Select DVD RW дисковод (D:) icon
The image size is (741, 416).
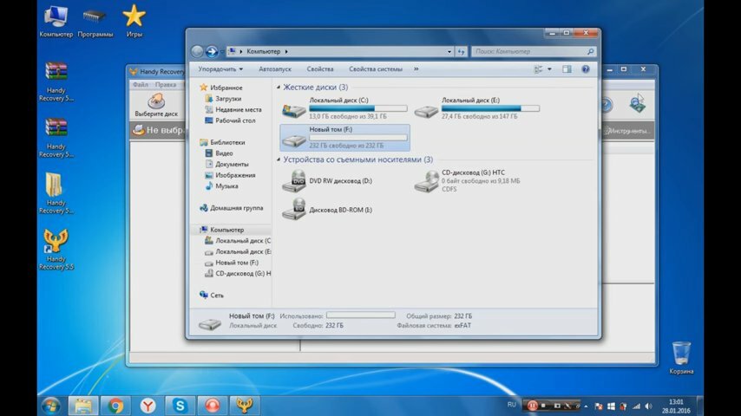tap(293, 181)
